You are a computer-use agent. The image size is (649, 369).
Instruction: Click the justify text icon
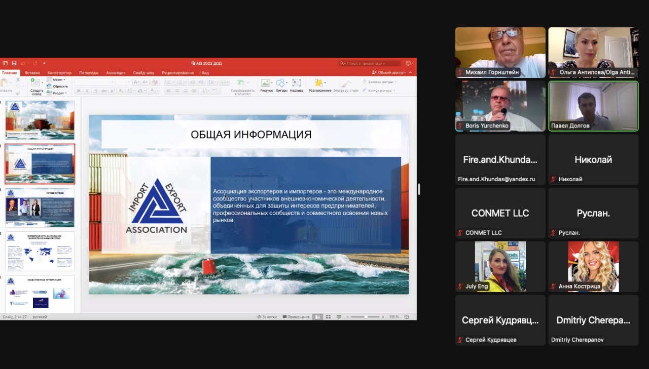(194, 91)
